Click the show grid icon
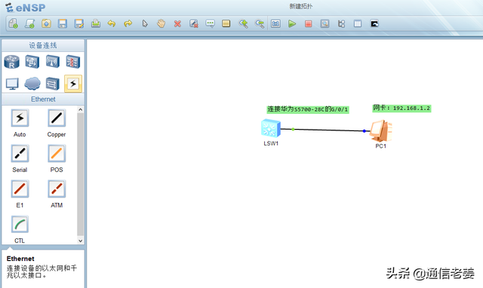The height and width of the screenshot is (288, 483). [x=358, y=23]
